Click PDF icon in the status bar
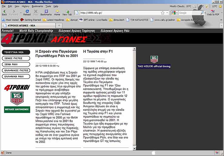Viewport: 224px width, 156px height. [216, 153]
